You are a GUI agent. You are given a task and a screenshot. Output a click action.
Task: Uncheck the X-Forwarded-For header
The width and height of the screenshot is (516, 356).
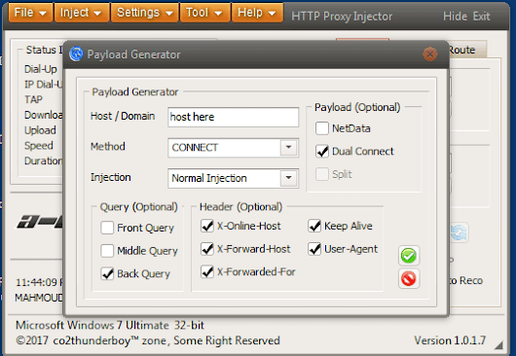point(207,271)
